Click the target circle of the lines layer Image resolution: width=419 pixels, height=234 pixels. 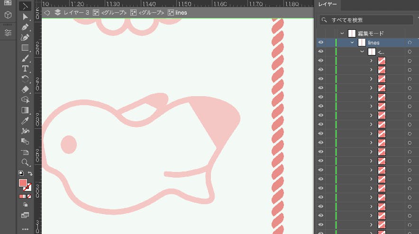(410, 43)
